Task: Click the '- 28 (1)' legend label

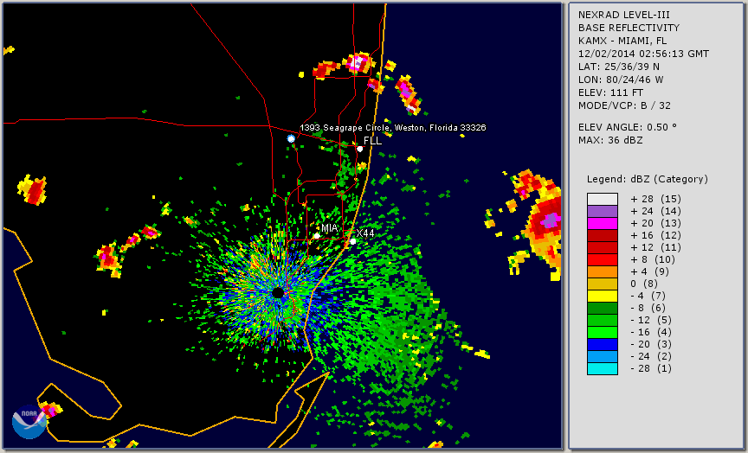Action: 651,368
